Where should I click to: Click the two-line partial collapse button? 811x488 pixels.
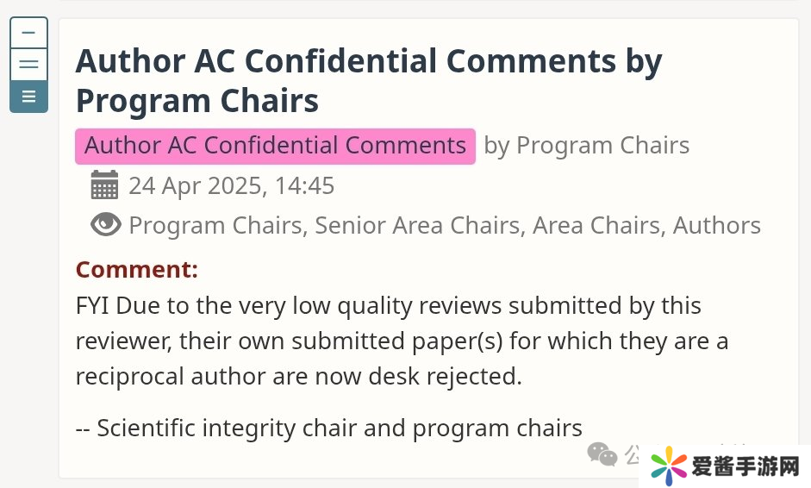point(28,65)
